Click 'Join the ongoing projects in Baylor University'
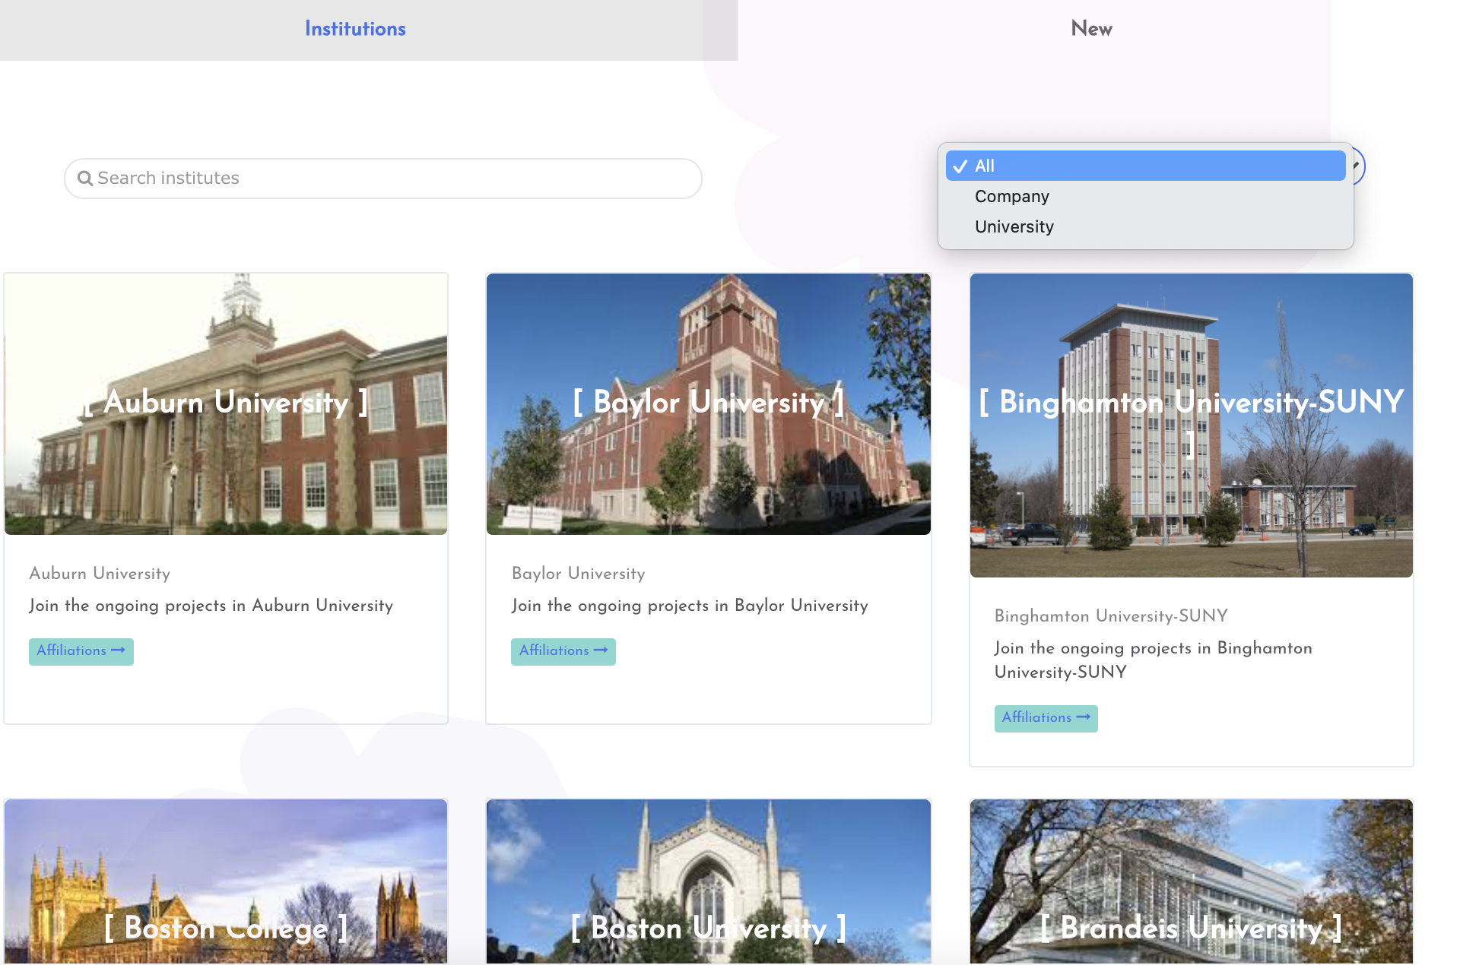The width and height of the screenshot is (1460, 965). click(690, 606)
